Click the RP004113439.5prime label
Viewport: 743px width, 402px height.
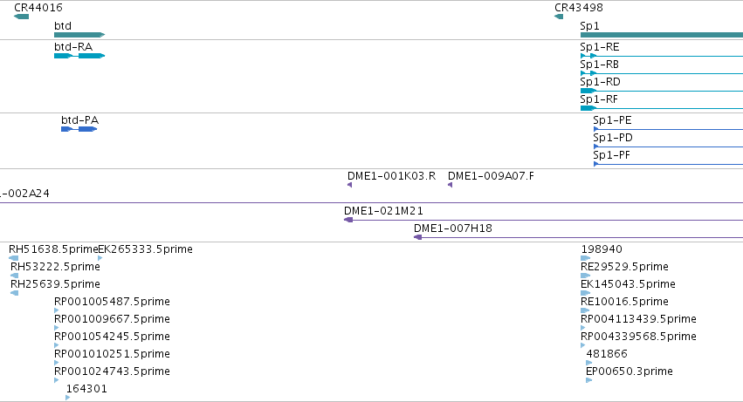tap(638, 319)
